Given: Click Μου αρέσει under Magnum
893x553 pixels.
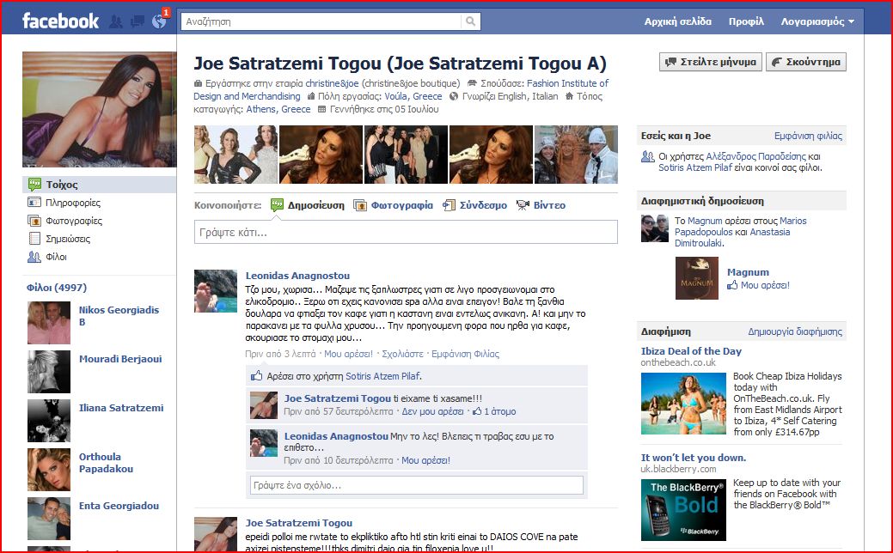Looking at the screenshot, I should [765, 285].
